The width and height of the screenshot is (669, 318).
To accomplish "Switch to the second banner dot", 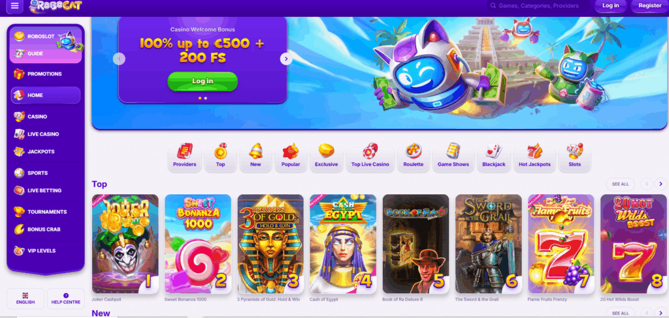I will click(x=206, y=98).
